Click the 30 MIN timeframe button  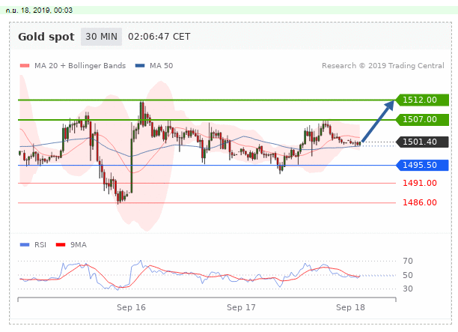101,37
